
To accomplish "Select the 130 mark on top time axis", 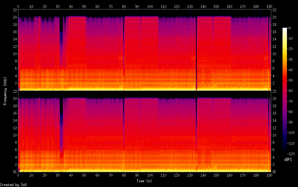I will pyautogui.click(x=190, y=6).
